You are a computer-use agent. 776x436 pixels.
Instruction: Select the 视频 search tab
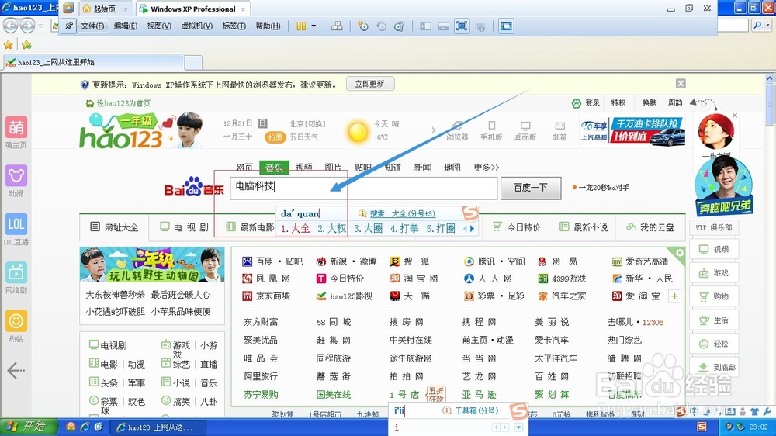click(x=303, y=168)
